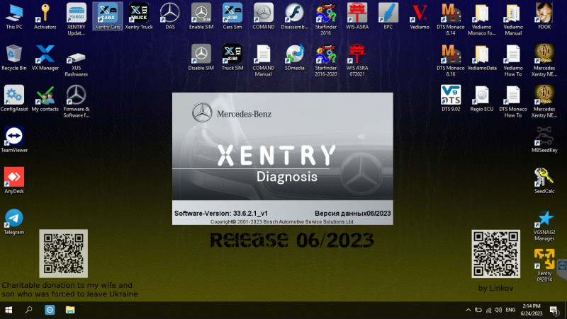Click the QR code above by Linkov
The image size is (567, 319).
pyautogui.click(x=495, y=254)
